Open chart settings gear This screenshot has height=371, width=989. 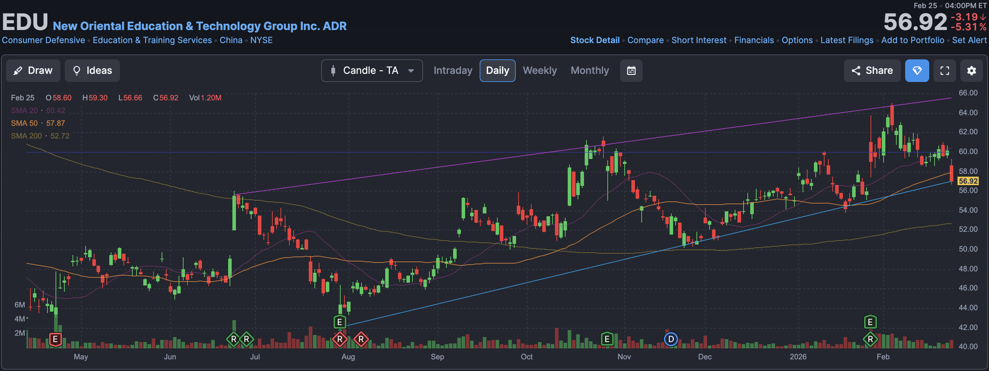click(971, 71)
